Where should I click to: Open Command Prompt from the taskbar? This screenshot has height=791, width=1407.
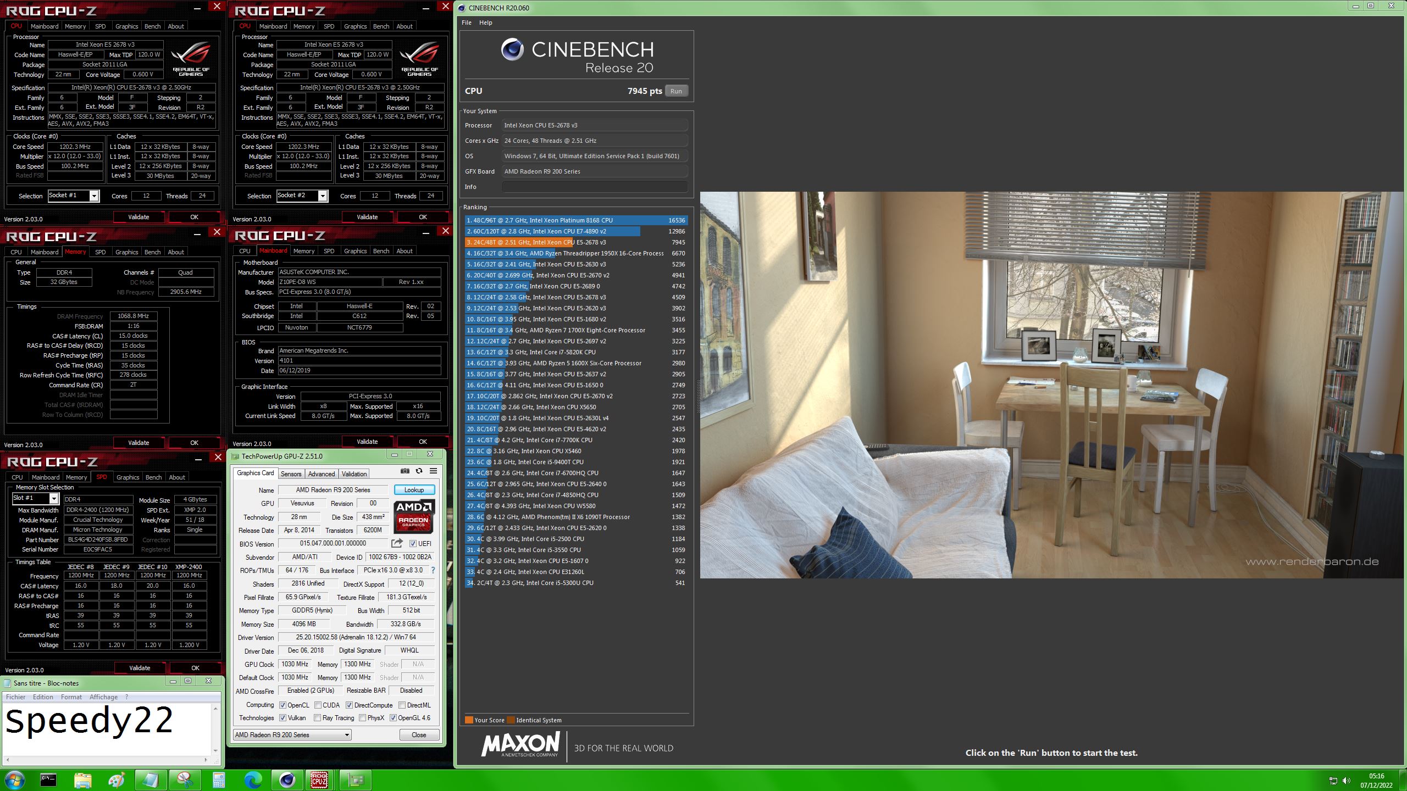[48, 779]
